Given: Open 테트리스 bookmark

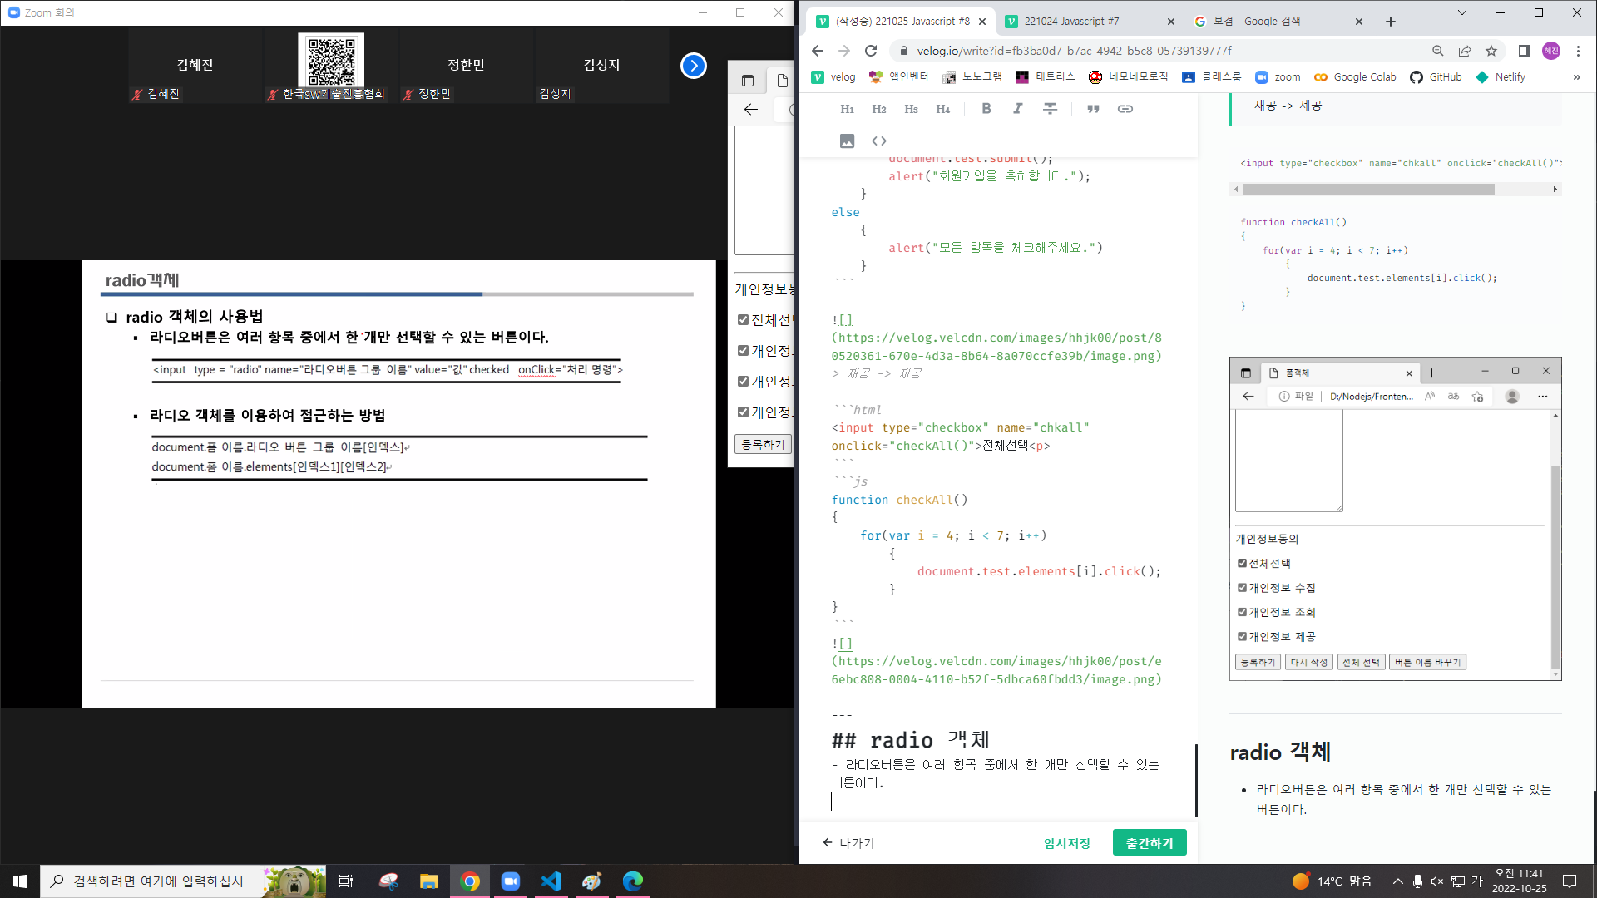Looking at the screenshot, I should tap(1046, 77).
